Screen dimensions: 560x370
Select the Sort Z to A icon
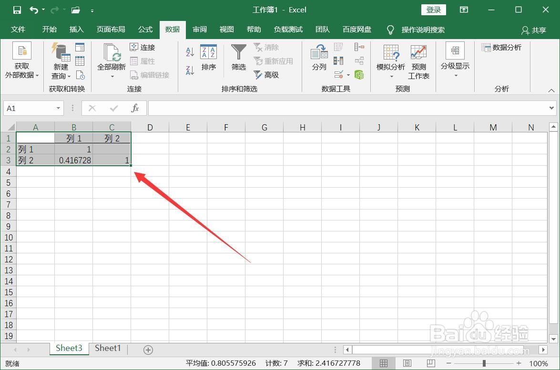(x=189, y=70)
